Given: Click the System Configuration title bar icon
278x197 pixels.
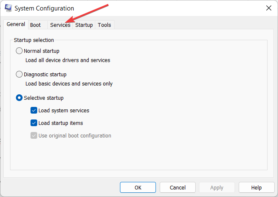Looking at the screenshot, I should point(8,8).
